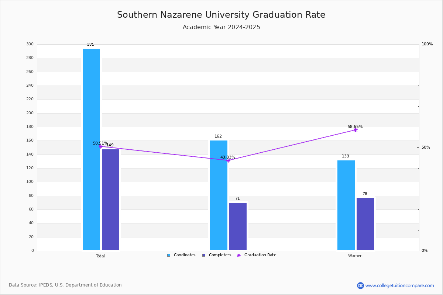Open www.collegetuitioncompare.com link
The width and height of the screenshot is (443, 295).
tap(399, 285)
